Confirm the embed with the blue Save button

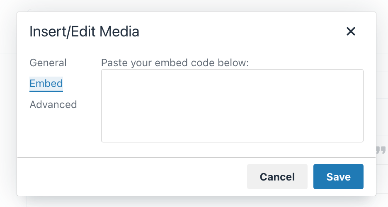click(338, 177)
